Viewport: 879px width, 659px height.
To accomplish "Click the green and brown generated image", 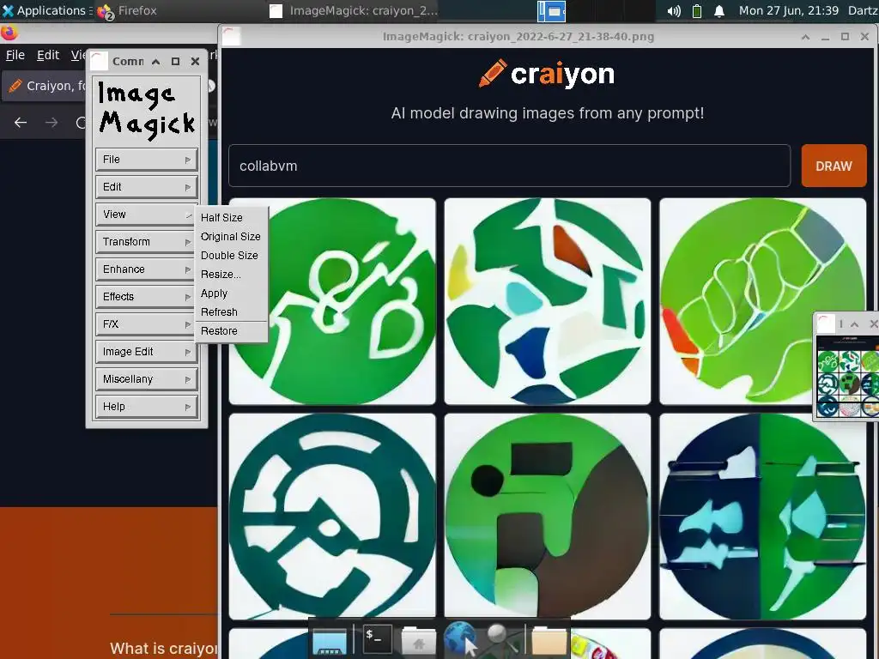I will (547, 516).
